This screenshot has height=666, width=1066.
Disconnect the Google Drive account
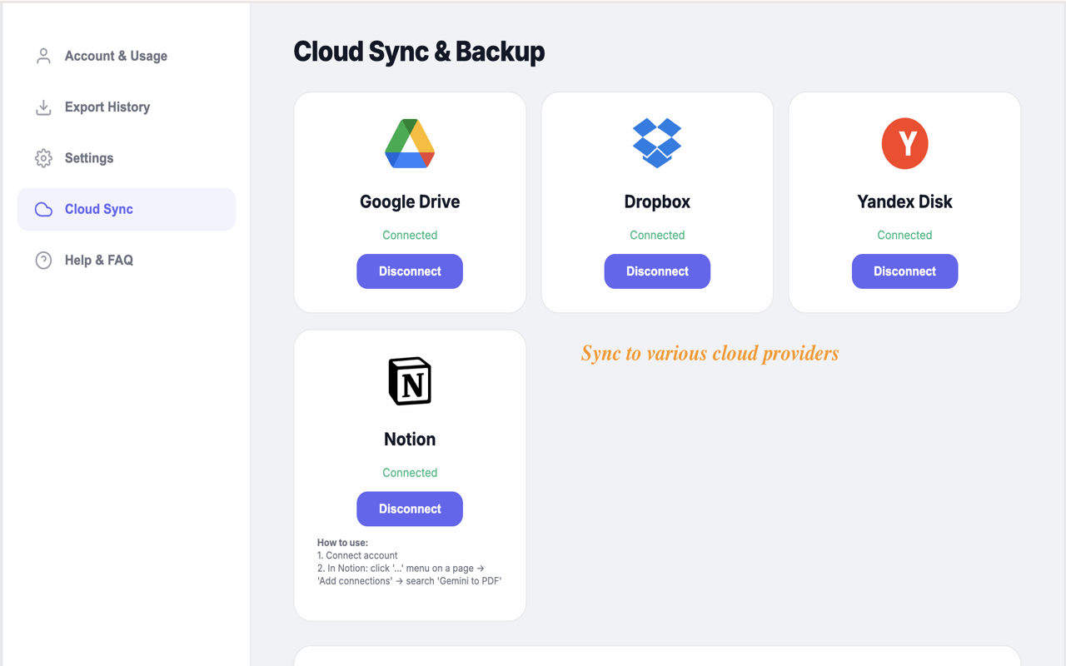(x=410, y=271)
